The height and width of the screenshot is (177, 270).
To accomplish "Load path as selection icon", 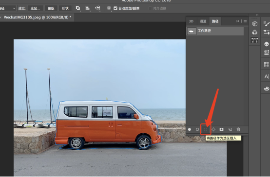I will click(x=206, y=129).
